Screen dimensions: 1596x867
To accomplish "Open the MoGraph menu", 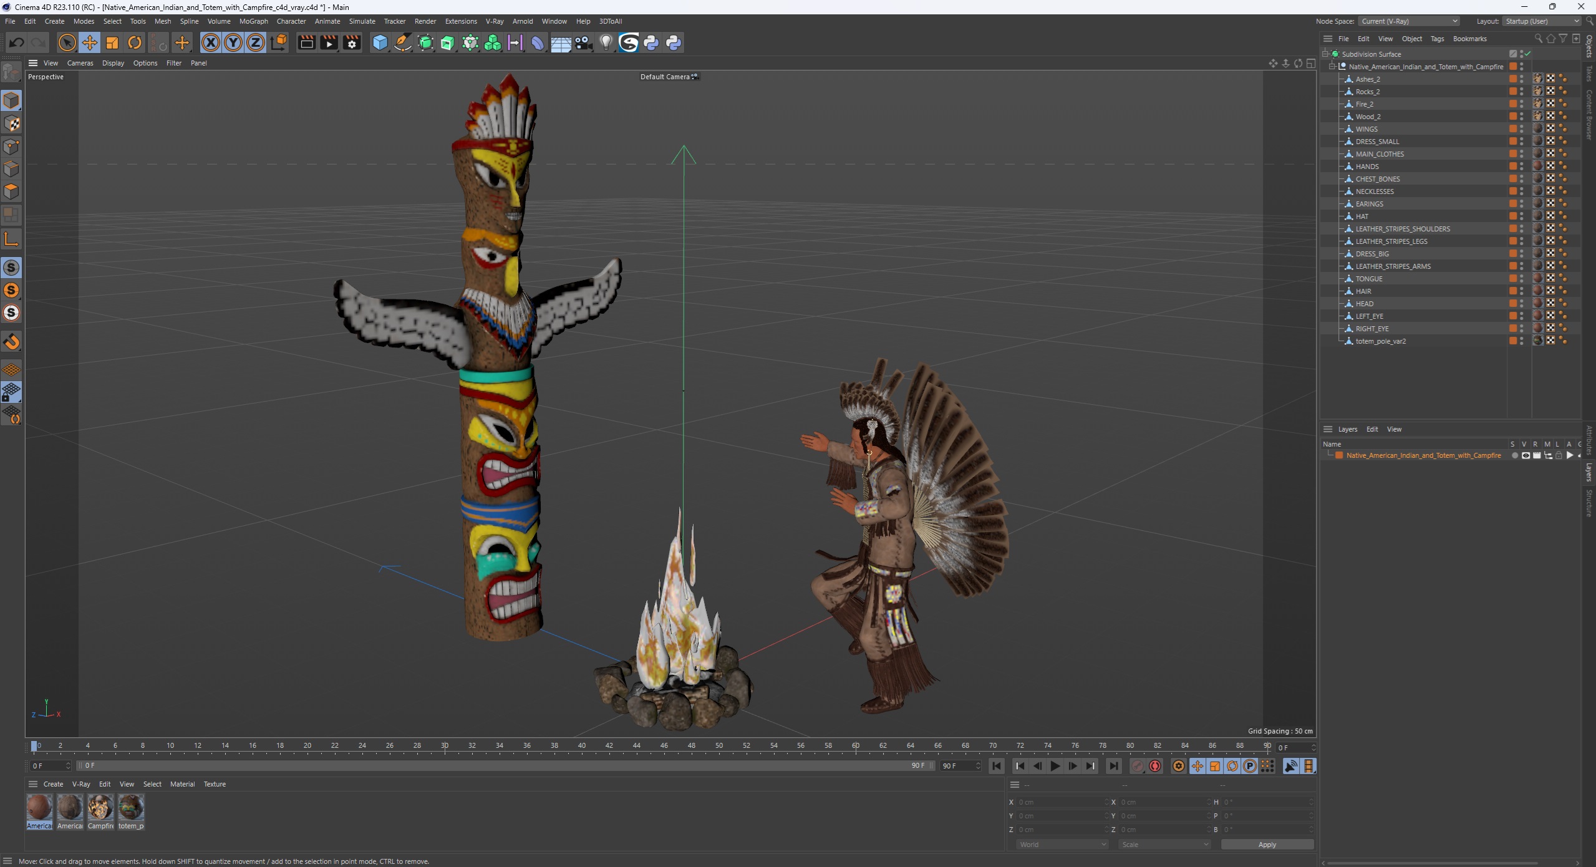I will click(253, 21).
